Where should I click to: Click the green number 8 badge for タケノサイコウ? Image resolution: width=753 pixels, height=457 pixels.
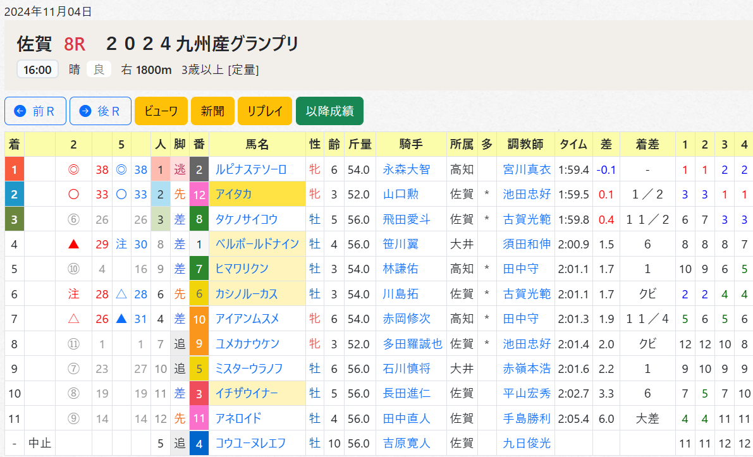[x=199, y=219]
